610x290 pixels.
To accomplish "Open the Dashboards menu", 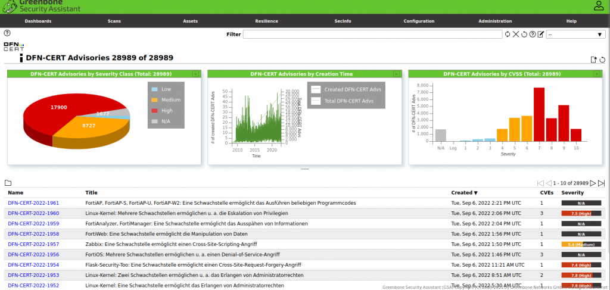I will (x=38, y=21).
